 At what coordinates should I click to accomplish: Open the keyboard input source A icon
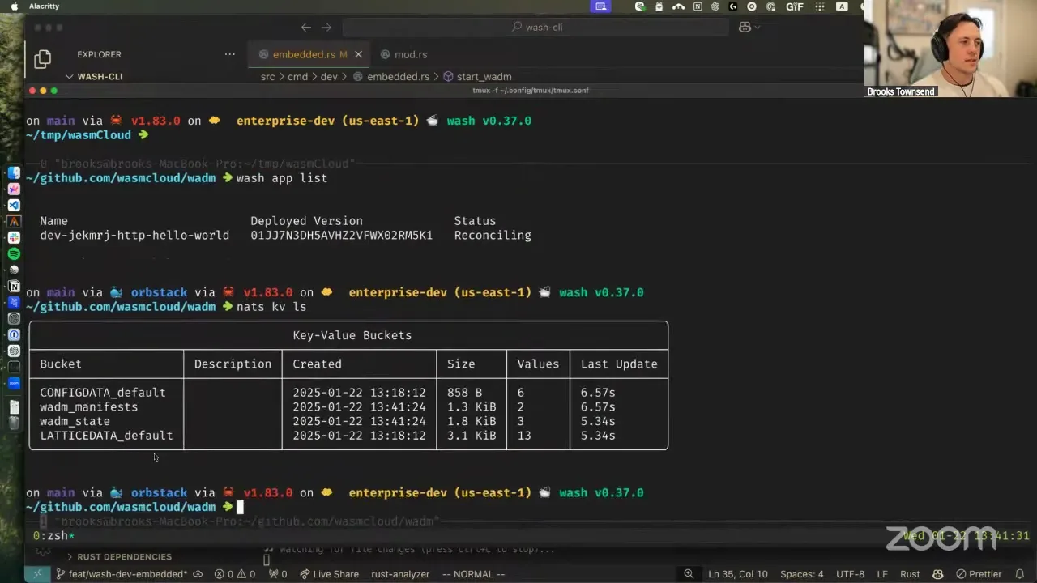842,6
